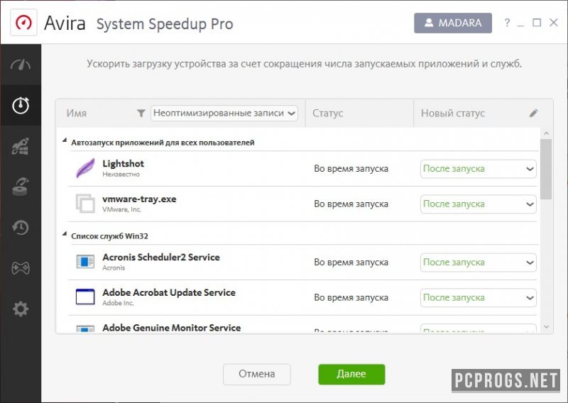Click the list scrollbar down arrow
568x403 pixels.
pos(547,327)
